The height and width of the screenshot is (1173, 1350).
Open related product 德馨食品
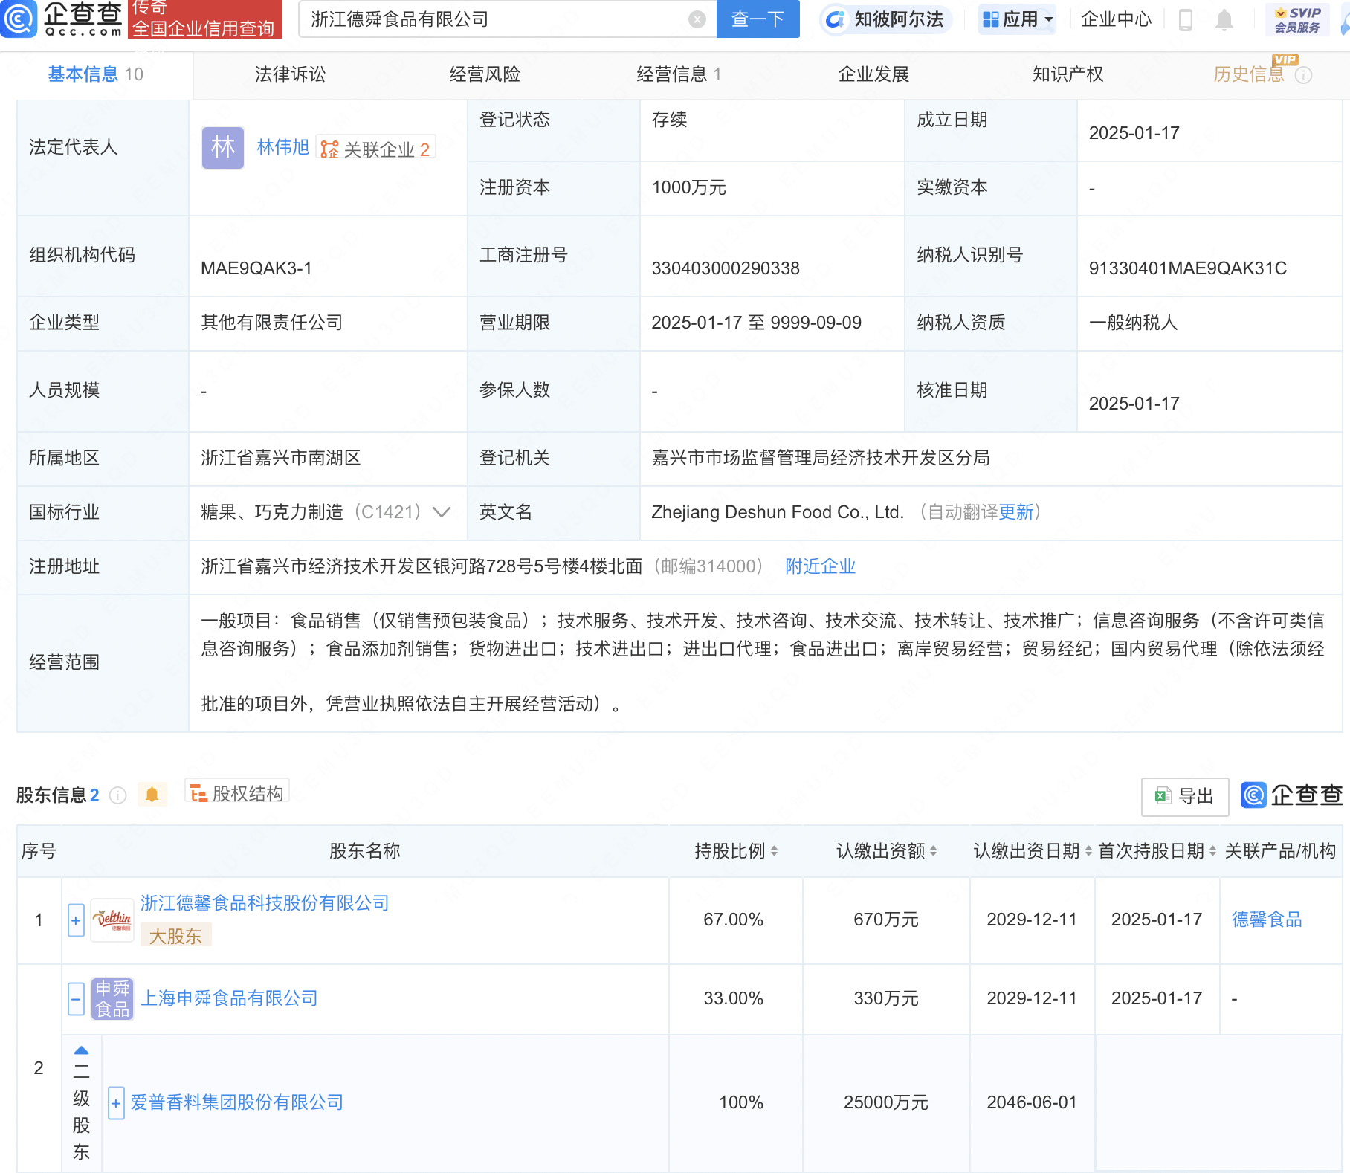click(x=1267, y=920)
